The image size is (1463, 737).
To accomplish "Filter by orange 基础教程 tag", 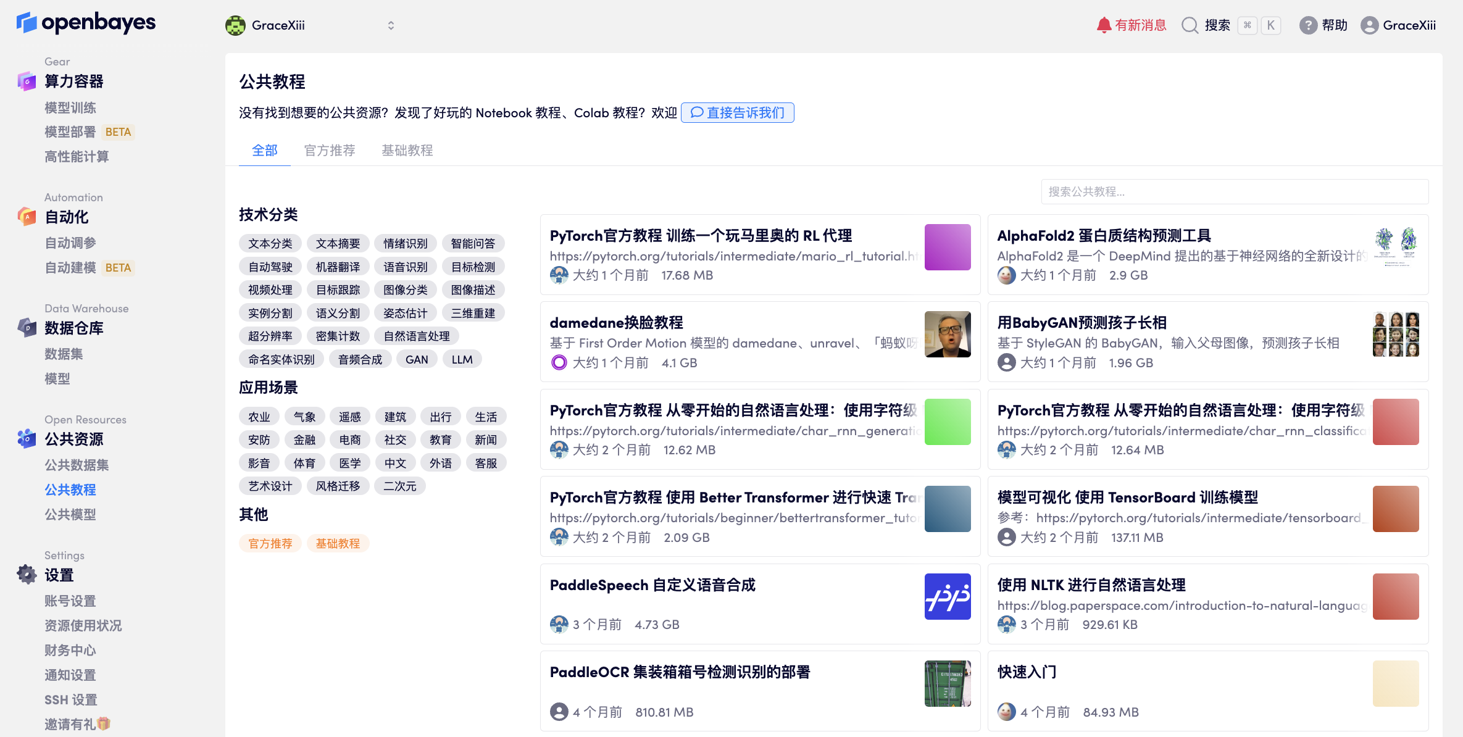I will tap(338, 544).
